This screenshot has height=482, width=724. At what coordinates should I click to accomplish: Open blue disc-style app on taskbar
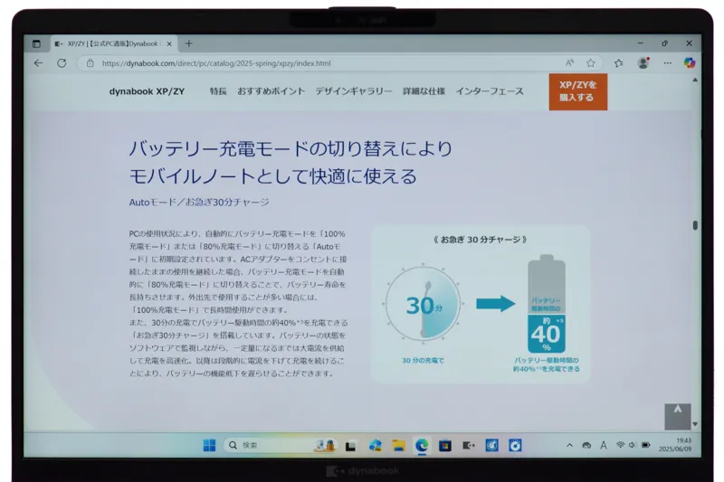[x=515, y=445]
